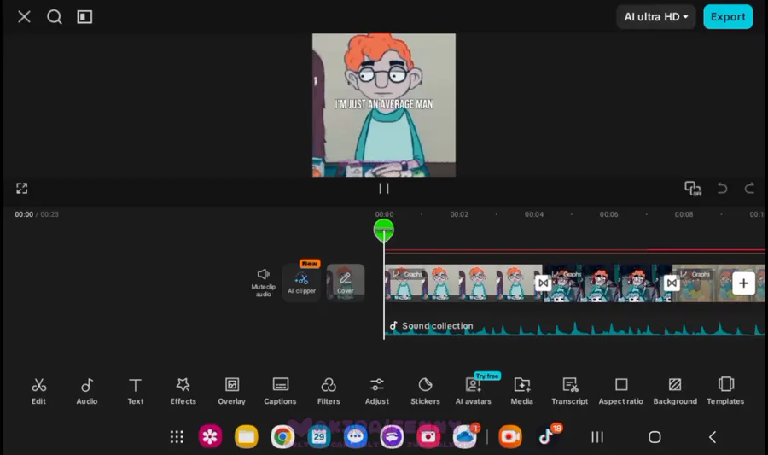
Task: Select the first video clip
Action: tap(463, 283)
